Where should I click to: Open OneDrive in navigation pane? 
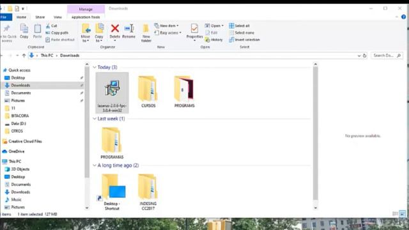coord(16,151)
